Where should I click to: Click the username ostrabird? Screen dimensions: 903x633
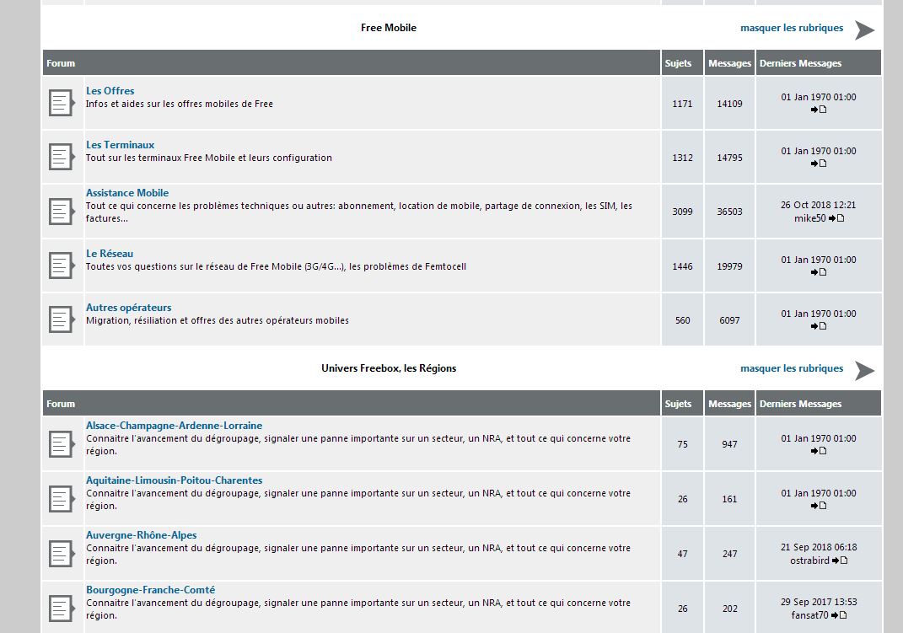[809, 561]
